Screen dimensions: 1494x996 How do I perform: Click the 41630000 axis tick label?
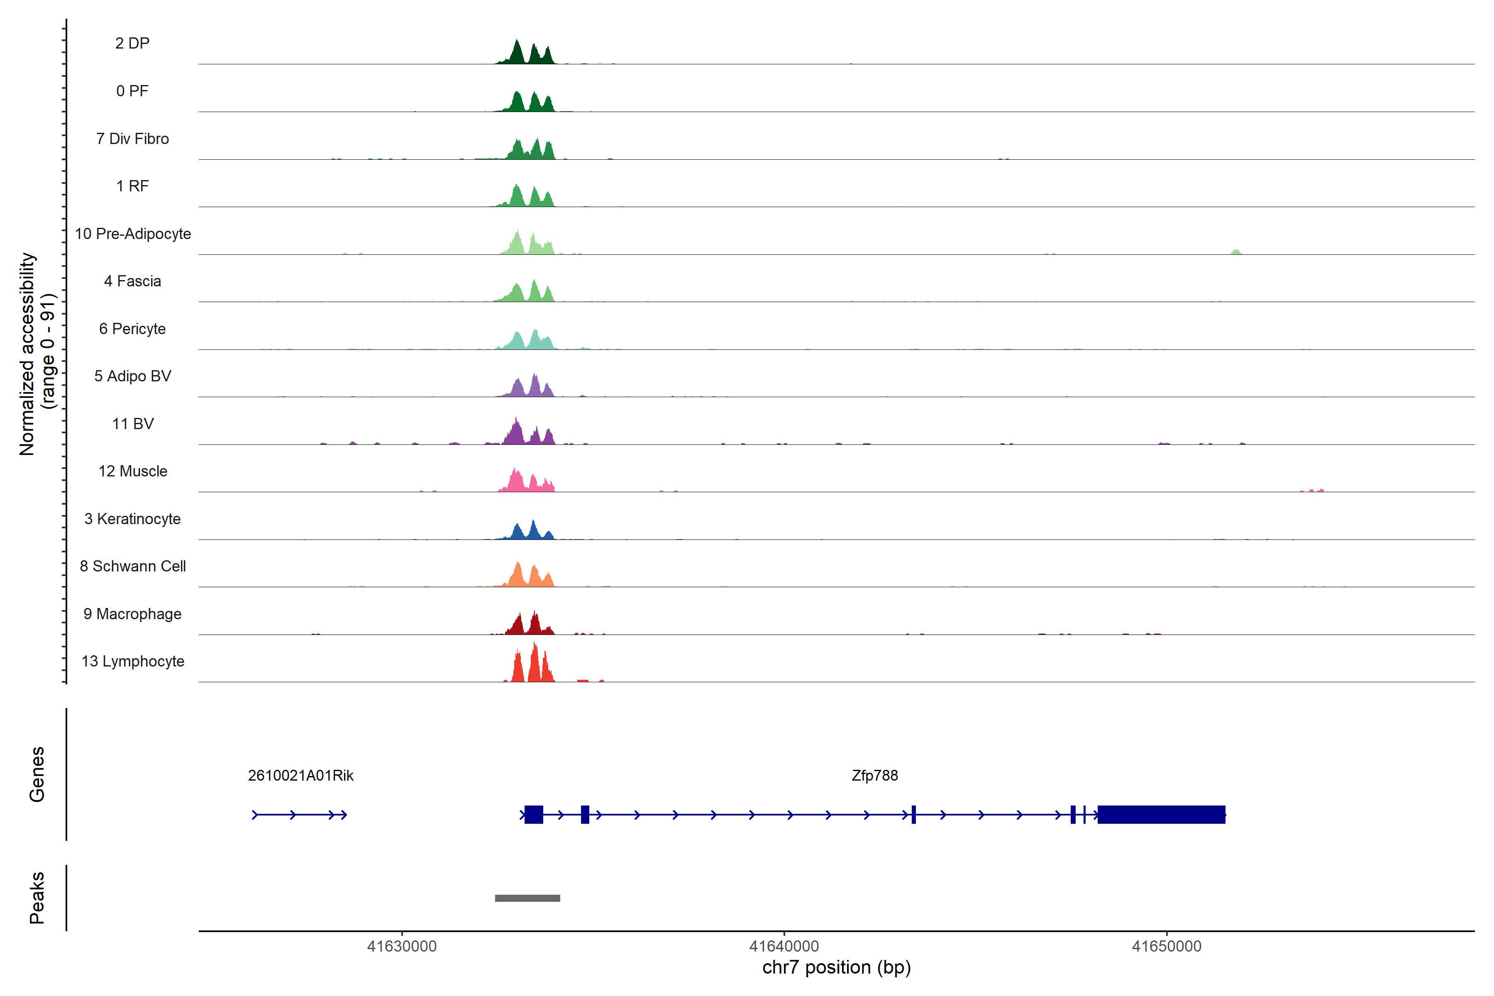[401, 946]
